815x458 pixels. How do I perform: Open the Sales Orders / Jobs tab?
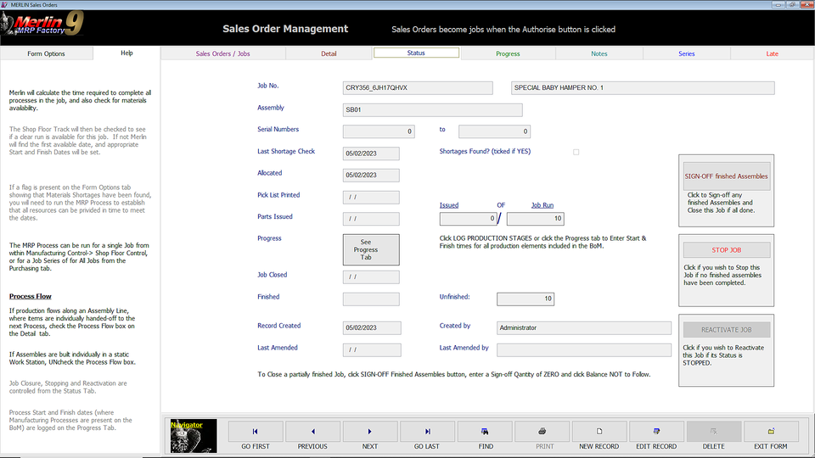click(x=222, y=53)
